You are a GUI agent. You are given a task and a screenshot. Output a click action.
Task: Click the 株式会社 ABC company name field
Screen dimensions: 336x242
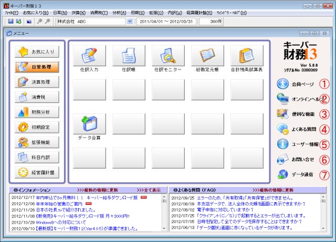pos(91,22)
